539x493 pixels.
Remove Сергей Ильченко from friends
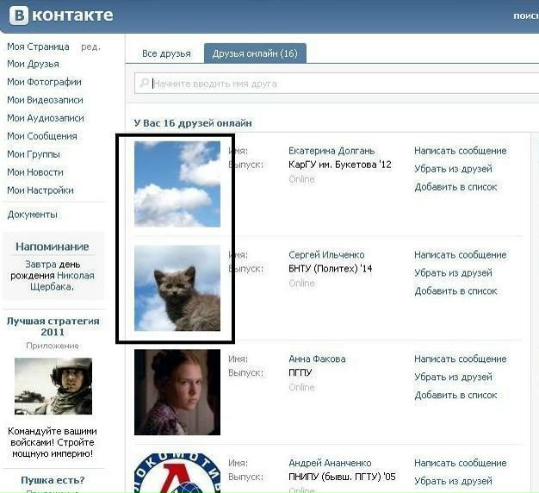pyautogui.click(x=453, y=273)
